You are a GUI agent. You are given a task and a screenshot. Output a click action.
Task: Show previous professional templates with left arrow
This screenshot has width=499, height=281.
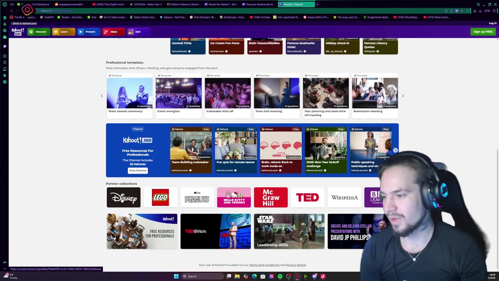102,96
